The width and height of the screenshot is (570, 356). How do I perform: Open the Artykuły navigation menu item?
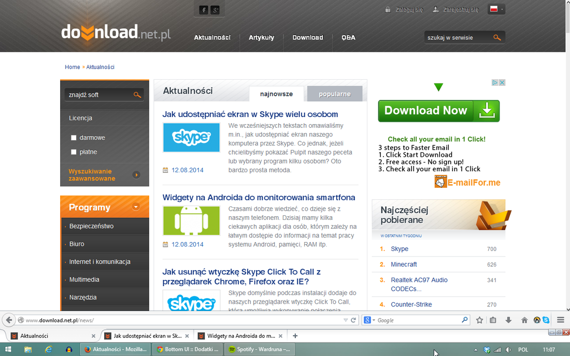(261, 37)
